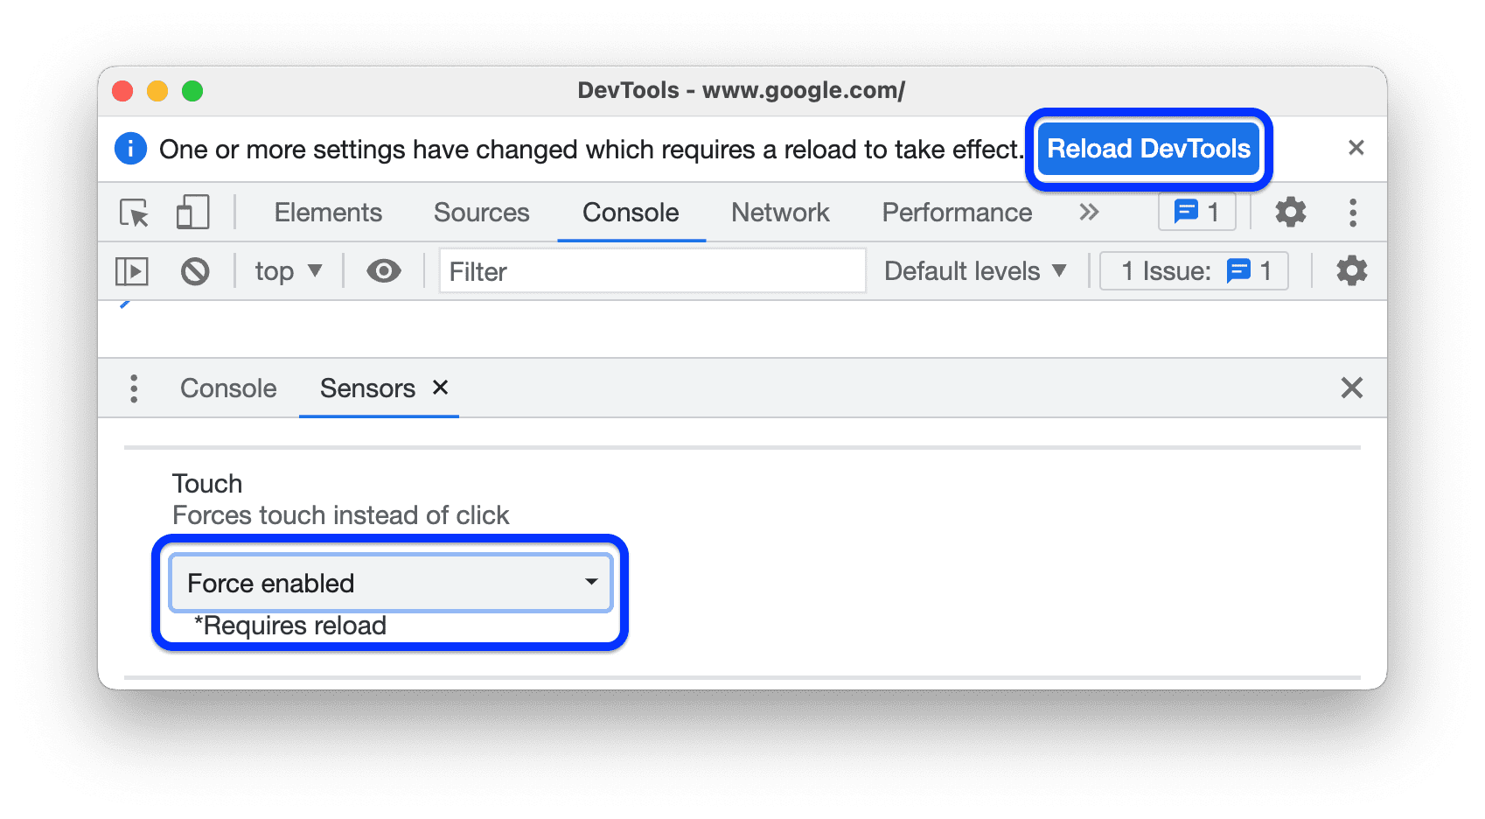1485x819 pixels.
Task: Clear the console messages
Action: 196,270
